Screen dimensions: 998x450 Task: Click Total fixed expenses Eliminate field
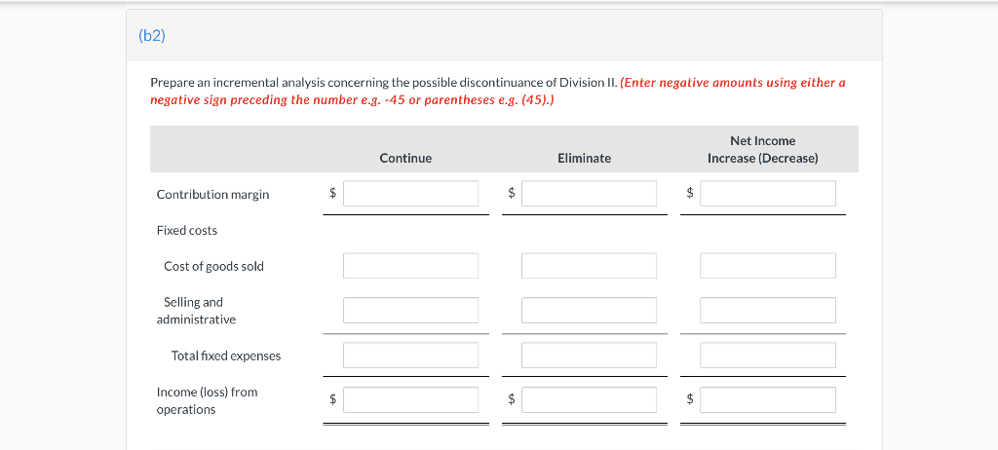(x=589, y=356)
